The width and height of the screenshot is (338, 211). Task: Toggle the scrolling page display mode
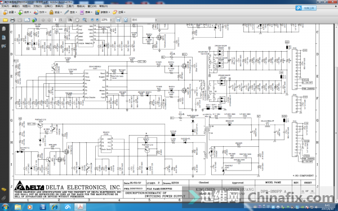tap(118, 20)
